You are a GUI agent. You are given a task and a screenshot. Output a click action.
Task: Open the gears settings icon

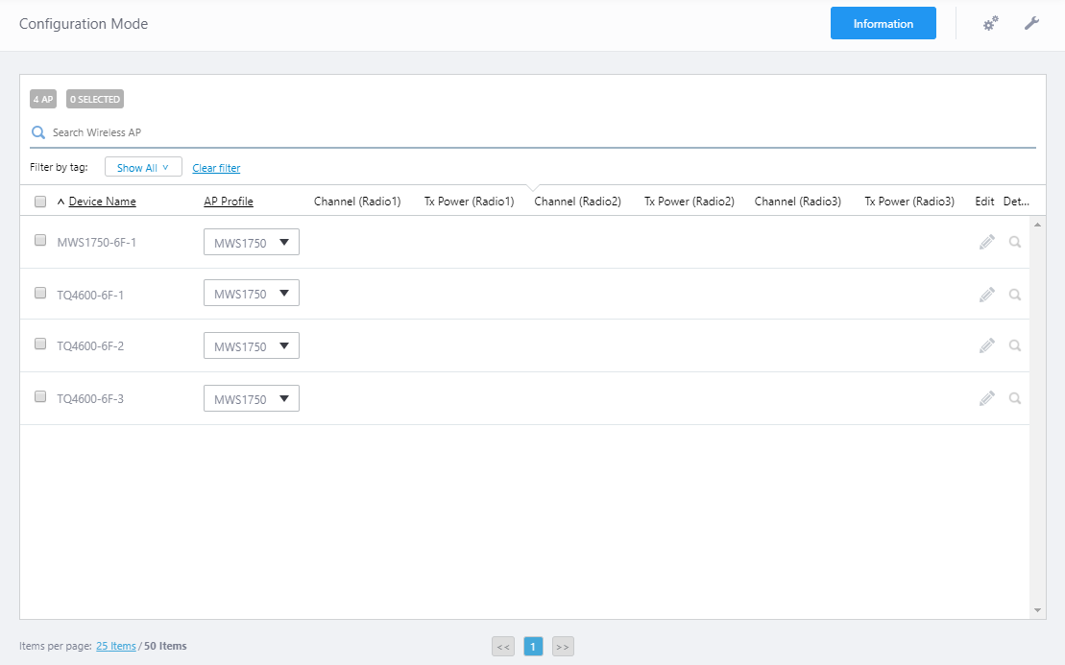991,24
